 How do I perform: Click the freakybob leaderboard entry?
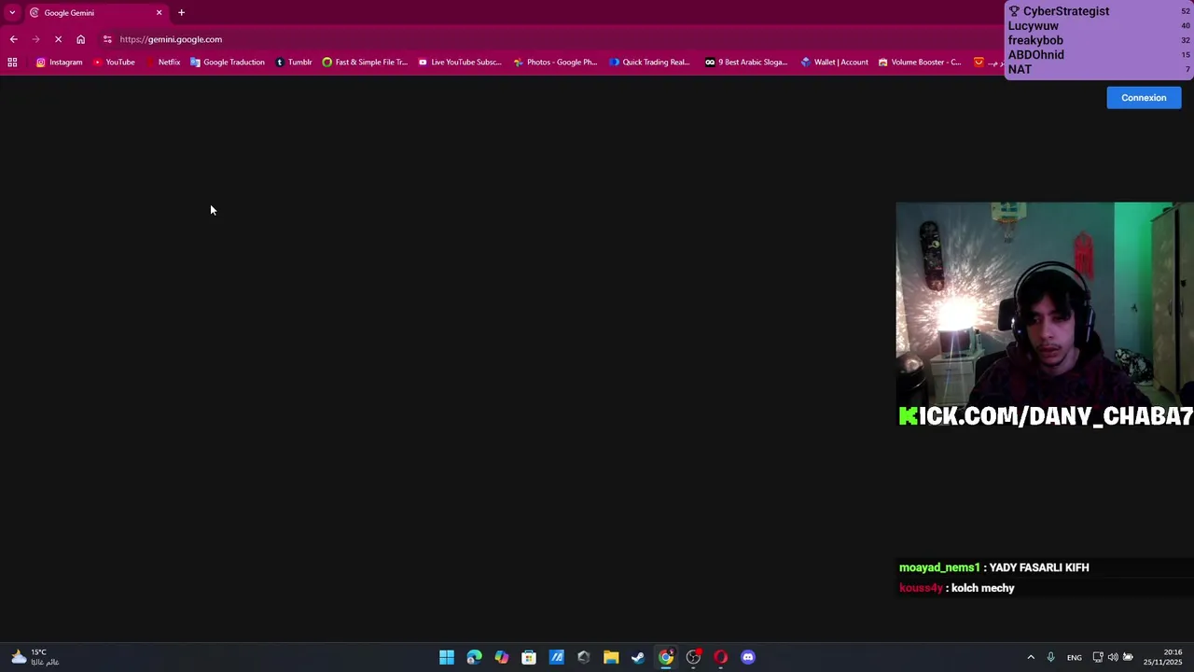[x=1099, y=40]
